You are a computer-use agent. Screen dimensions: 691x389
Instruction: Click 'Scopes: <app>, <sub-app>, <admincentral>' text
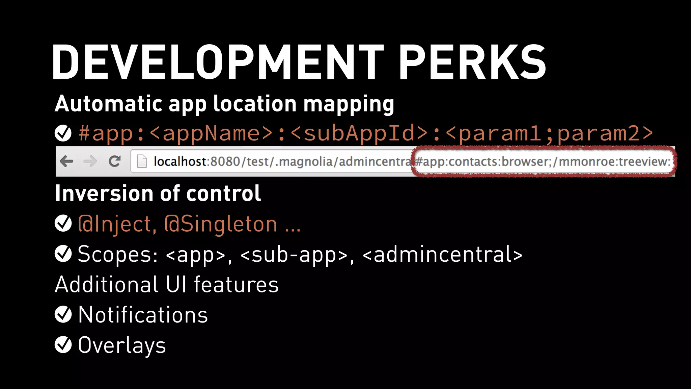(300, 255)
